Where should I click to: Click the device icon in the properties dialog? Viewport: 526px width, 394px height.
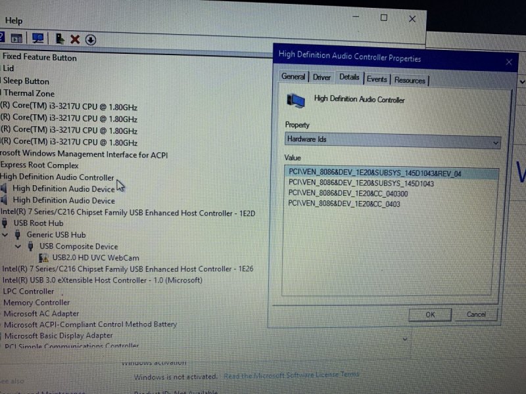pyautogui.click(x=296, y=100)
